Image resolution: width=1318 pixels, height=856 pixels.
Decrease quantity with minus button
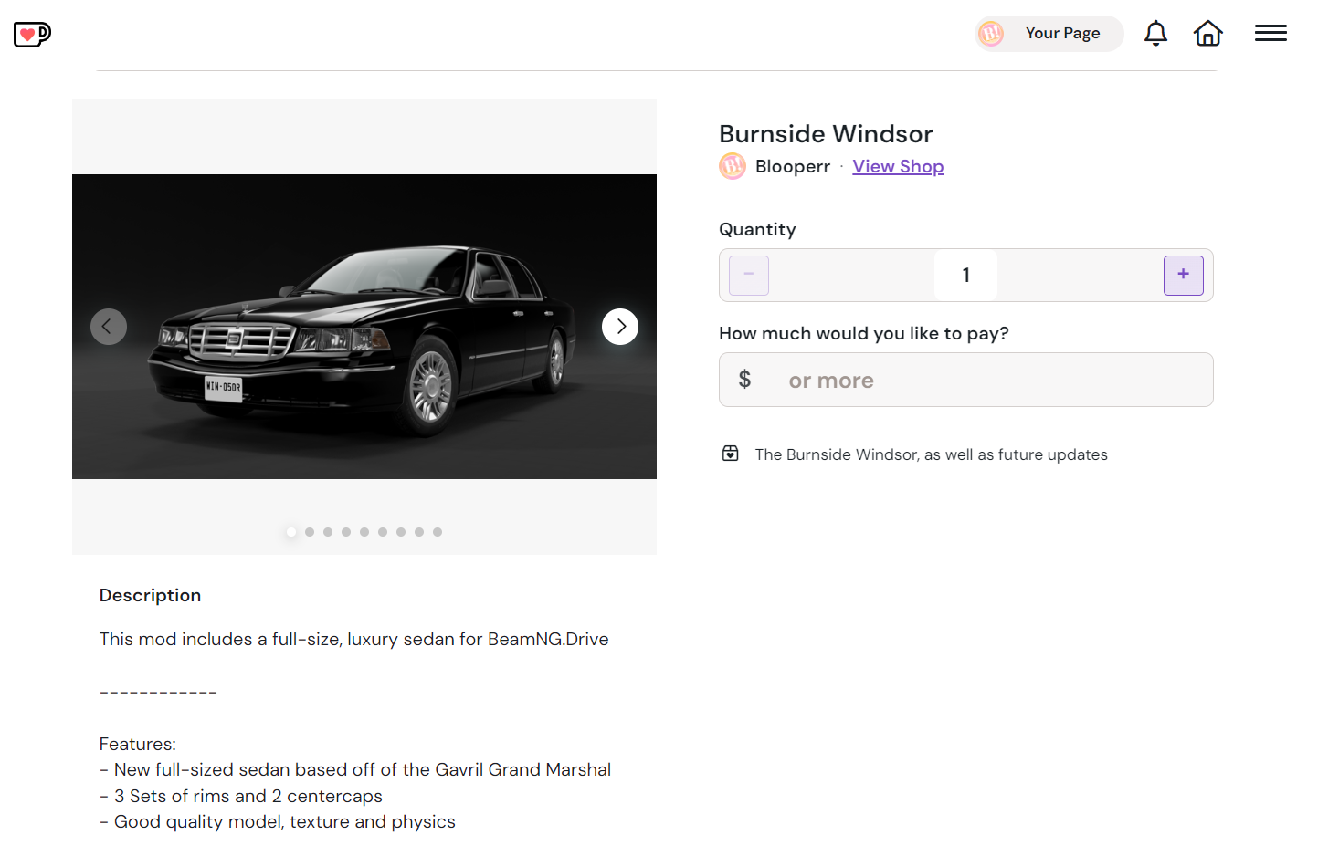coord(749,275)
